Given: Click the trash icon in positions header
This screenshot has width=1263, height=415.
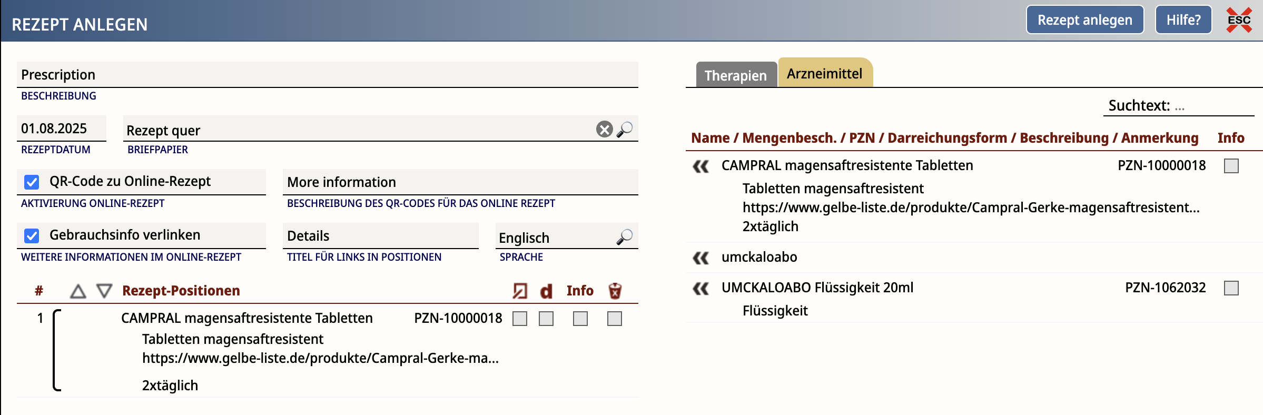Looking at the screenshot, I should tap(615, 291).
